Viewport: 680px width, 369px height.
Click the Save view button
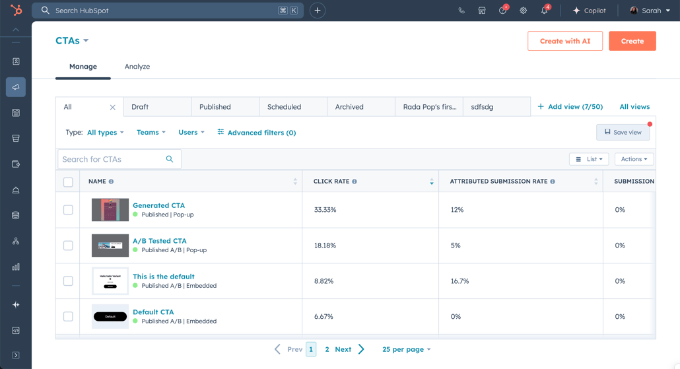623,132
